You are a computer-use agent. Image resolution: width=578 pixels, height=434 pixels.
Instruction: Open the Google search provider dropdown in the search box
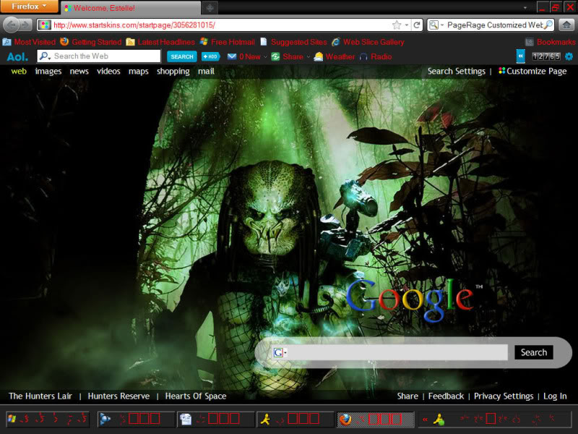pyautogui.click(x=280, y=352)
